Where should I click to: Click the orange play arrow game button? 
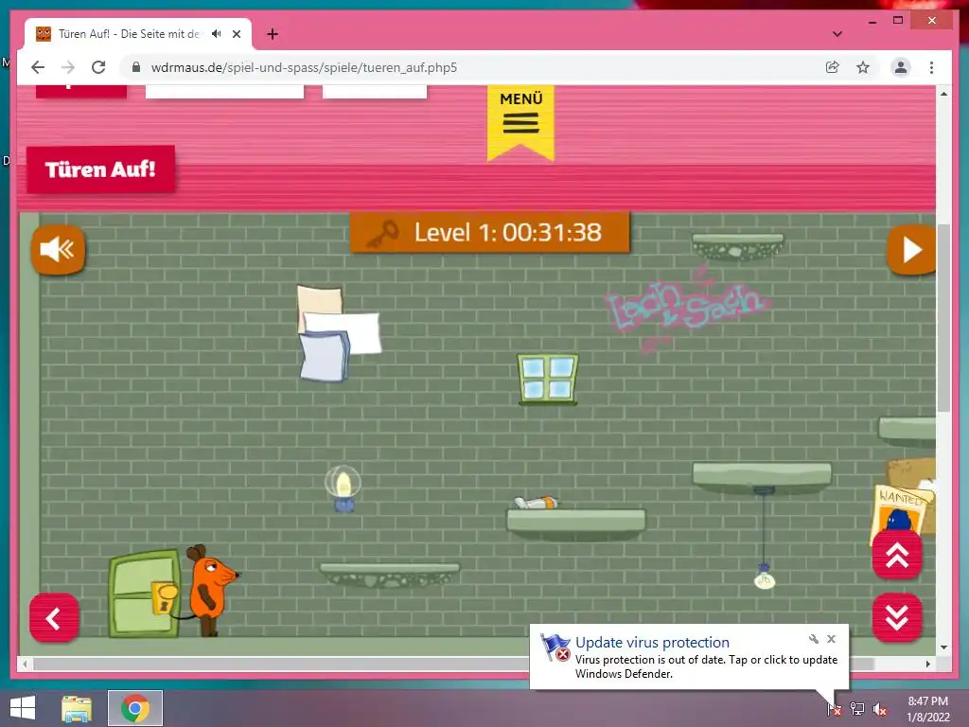[911, 250]
